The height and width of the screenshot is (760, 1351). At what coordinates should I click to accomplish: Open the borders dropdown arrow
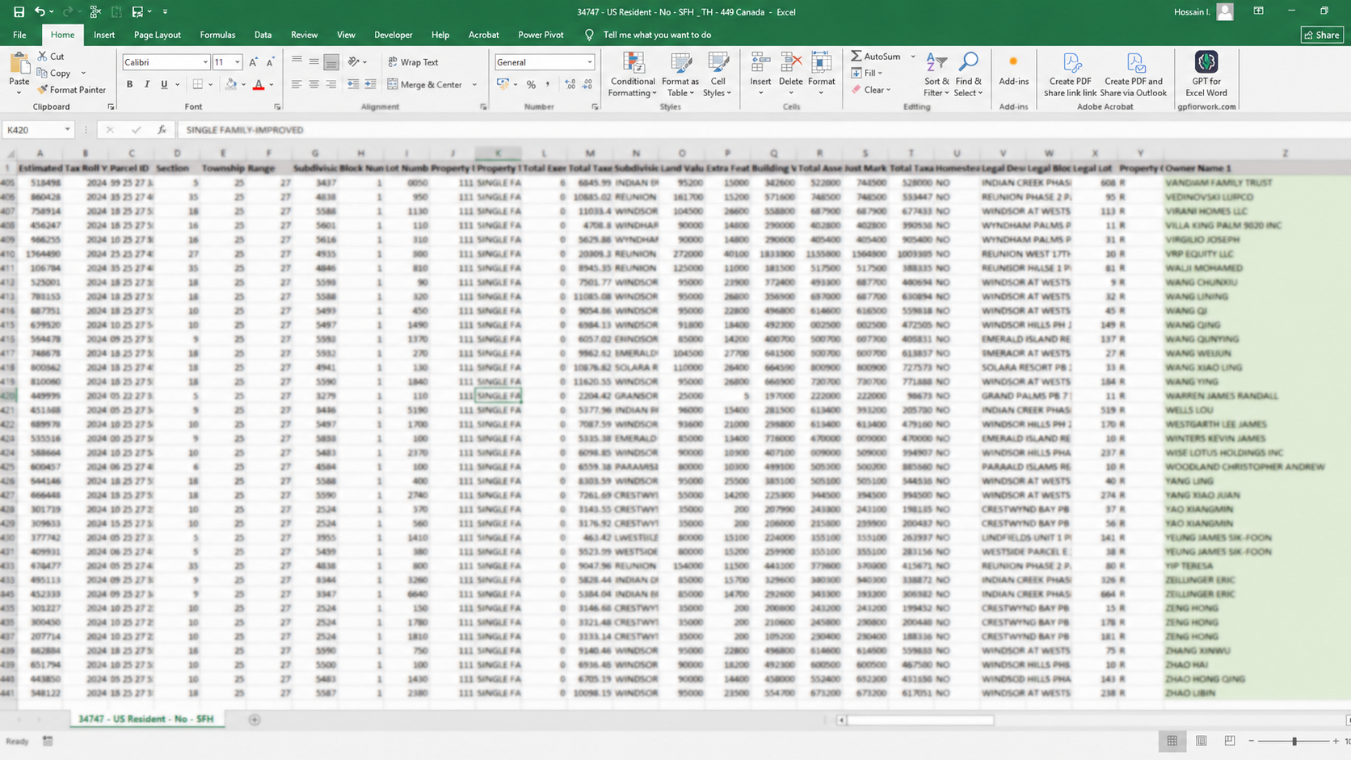(x=211, y=84)
